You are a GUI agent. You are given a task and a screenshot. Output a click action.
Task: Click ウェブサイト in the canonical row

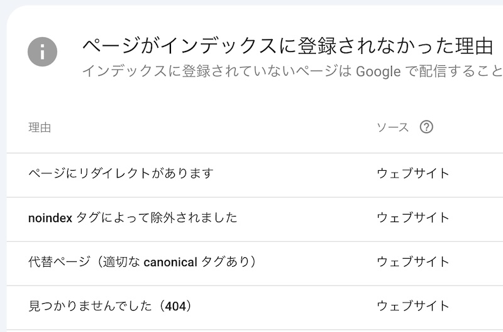(413, 262)
